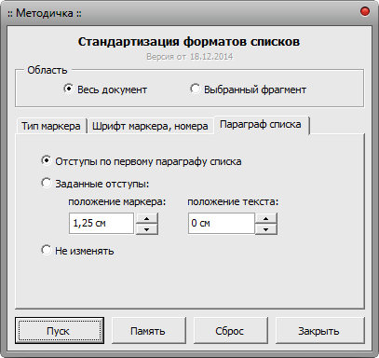Enable the 'Заданные отступы' radio option
Image resolution: width=379 pixels, height=358 pixels.
point(95,184)
